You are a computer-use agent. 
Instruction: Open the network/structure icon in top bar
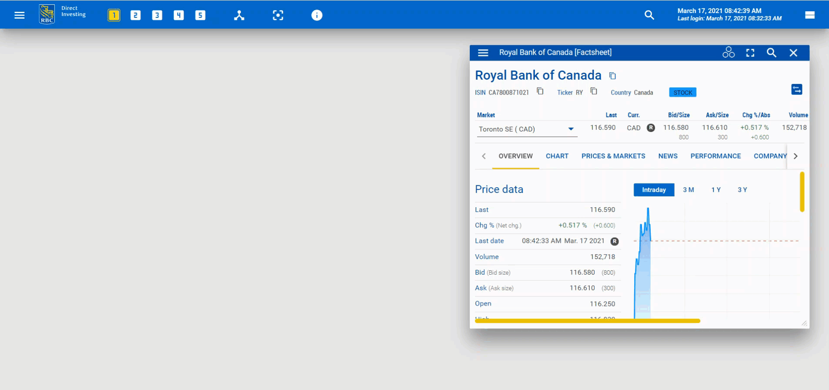[x=239, y=15]
